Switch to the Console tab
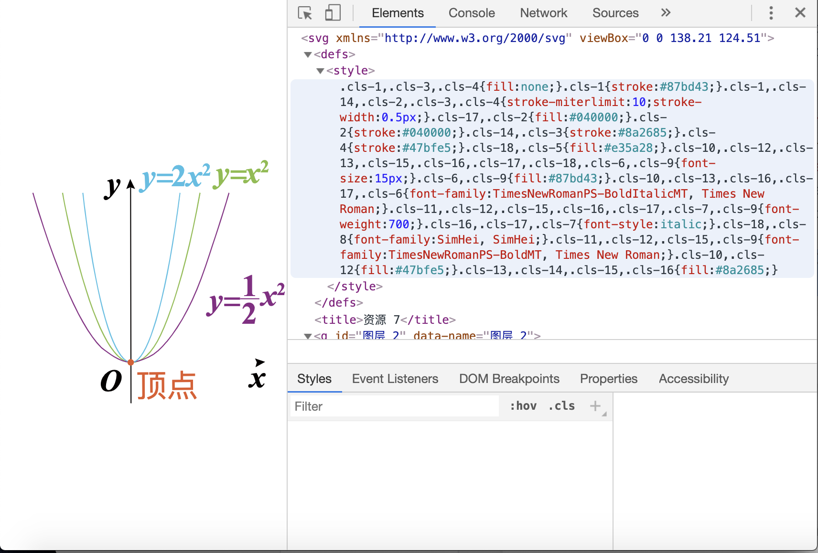This screenshot has height=553, width=818. (x=472, y=13)
